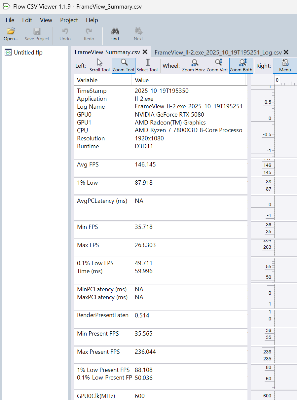This screenshot has width=297, height=400.
Task: Click the Find binoculars icon
Action: [115, 34]
